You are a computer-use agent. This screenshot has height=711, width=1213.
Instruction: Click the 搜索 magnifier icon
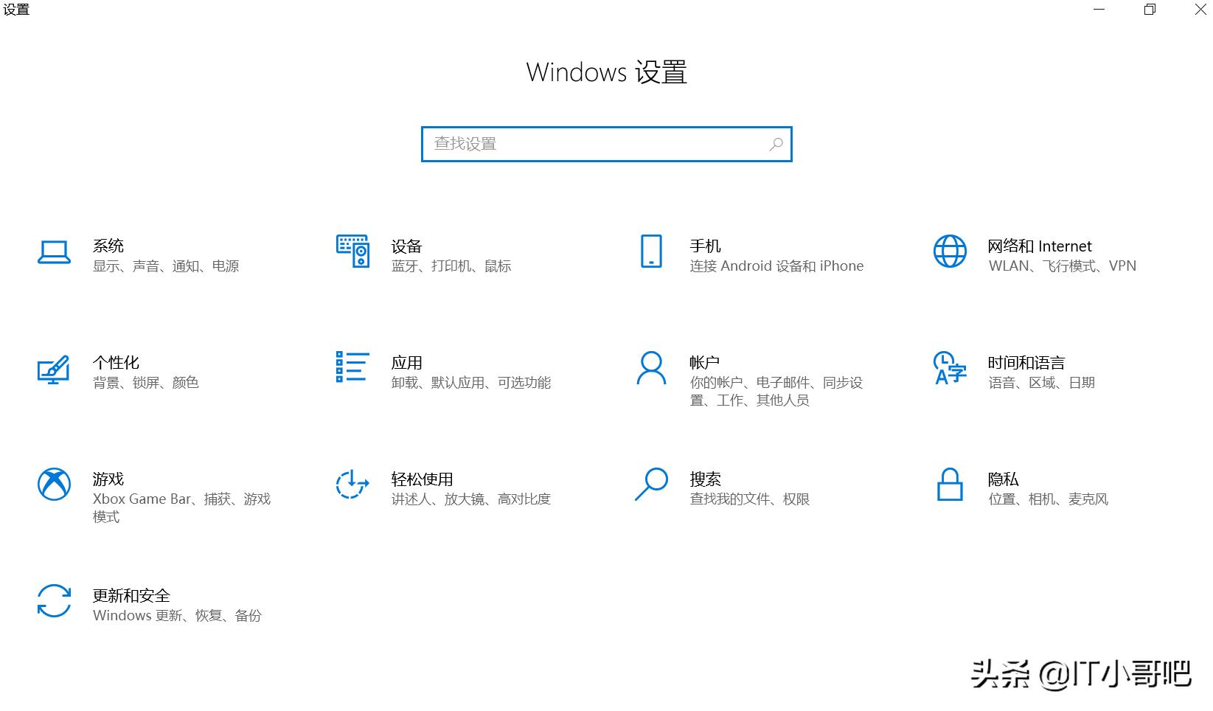point(650,485)
